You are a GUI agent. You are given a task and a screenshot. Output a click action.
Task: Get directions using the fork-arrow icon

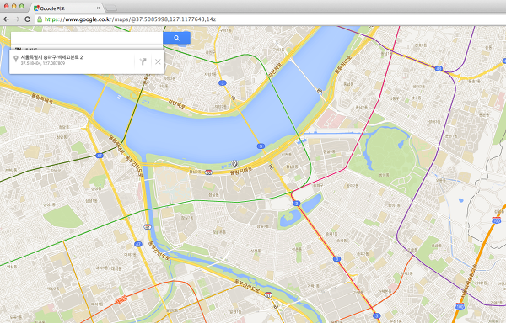(x=143, y=61)
